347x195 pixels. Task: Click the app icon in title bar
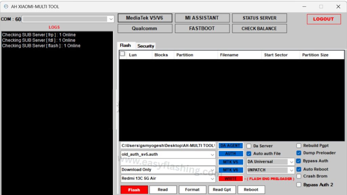coord(6,6)
